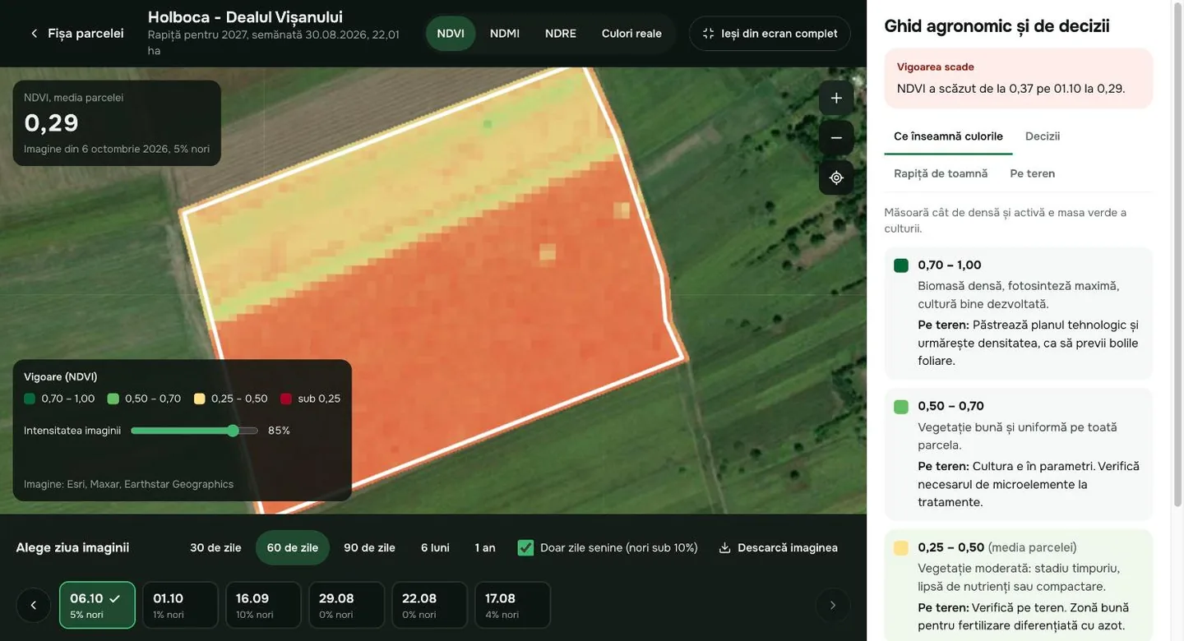Click the 0,50 – 0,70 guide card
The image size is (1184, 641).
pos(1019,454)
